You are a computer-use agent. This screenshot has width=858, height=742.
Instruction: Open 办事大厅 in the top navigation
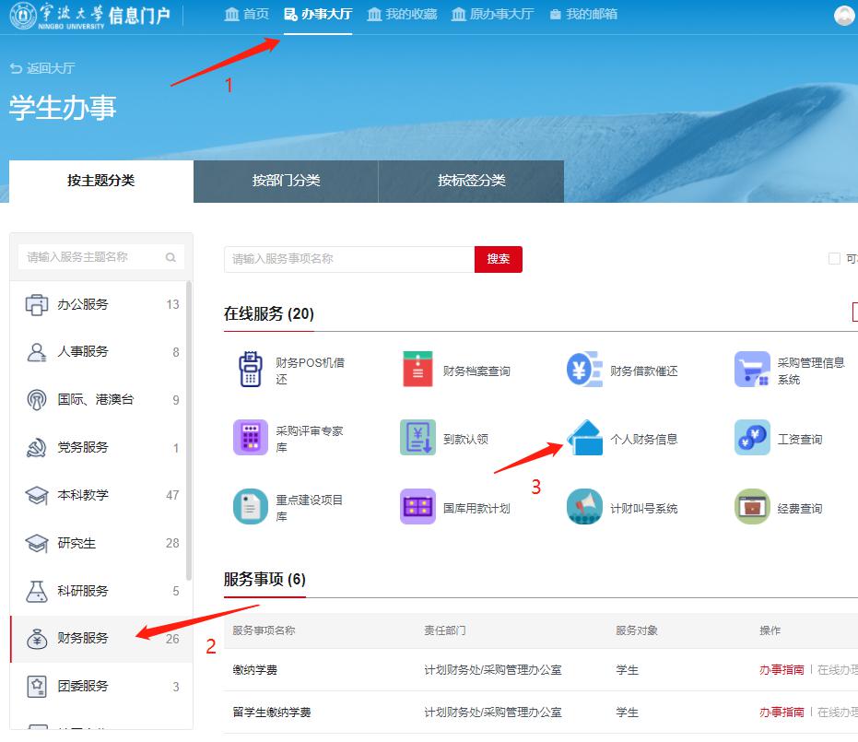[318, 15]
